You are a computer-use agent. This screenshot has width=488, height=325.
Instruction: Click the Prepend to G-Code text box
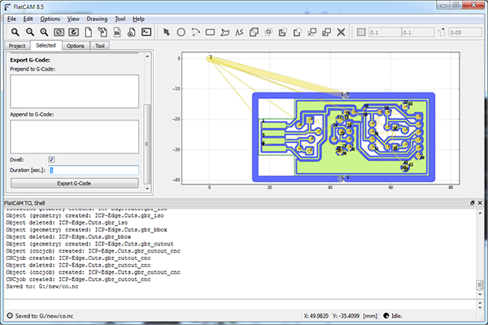point(74,91)
